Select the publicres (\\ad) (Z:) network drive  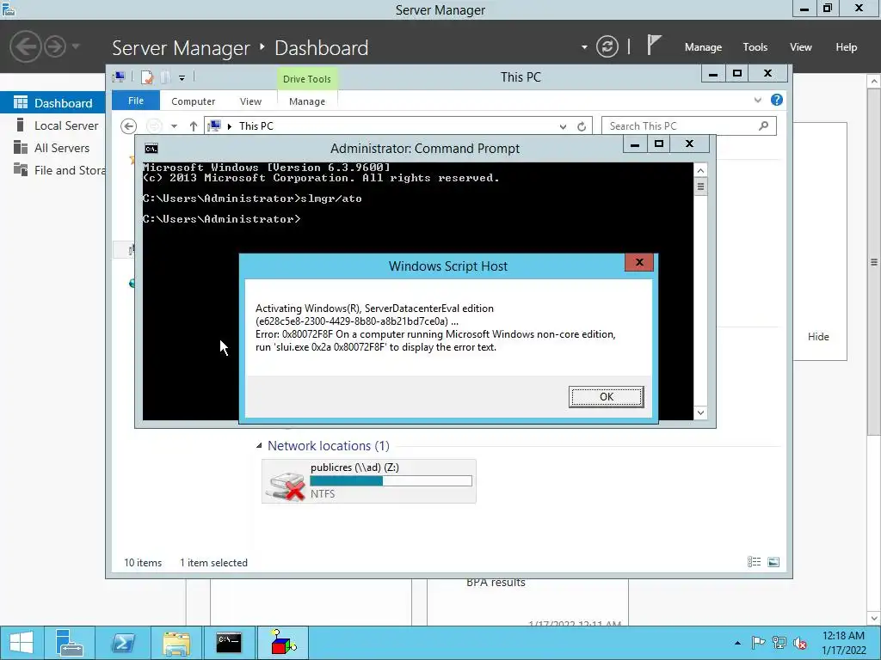tap(368, 481)
